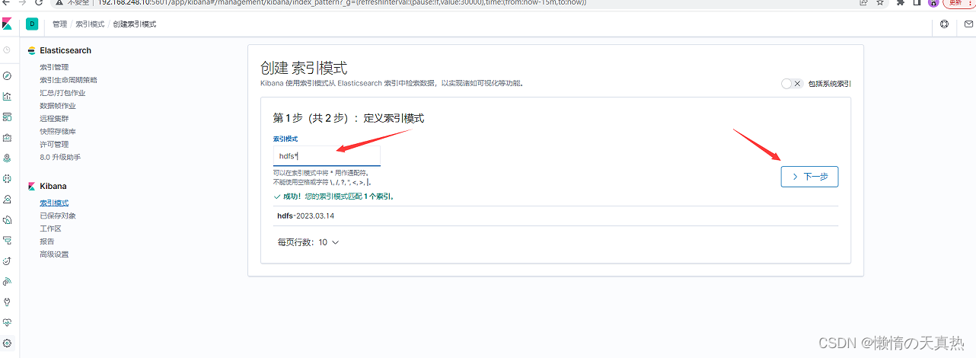Open Canvas icon in sidebar
976x358 pixels.
pos(7,137)
